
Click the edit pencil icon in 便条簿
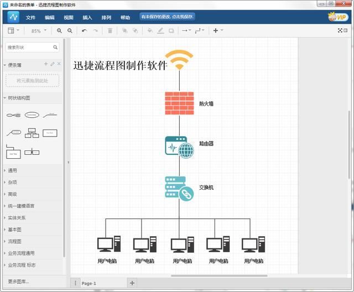53,64
